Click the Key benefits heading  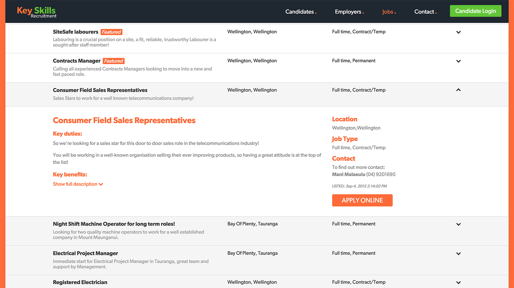(70, 174)
